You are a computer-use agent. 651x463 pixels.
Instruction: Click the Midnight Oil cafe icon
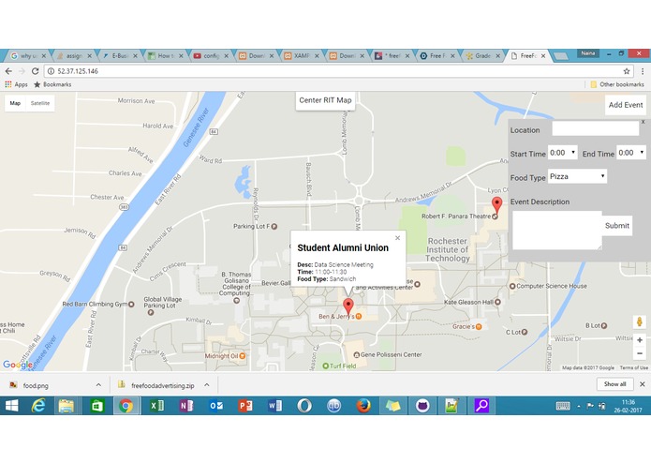(242, 356)
